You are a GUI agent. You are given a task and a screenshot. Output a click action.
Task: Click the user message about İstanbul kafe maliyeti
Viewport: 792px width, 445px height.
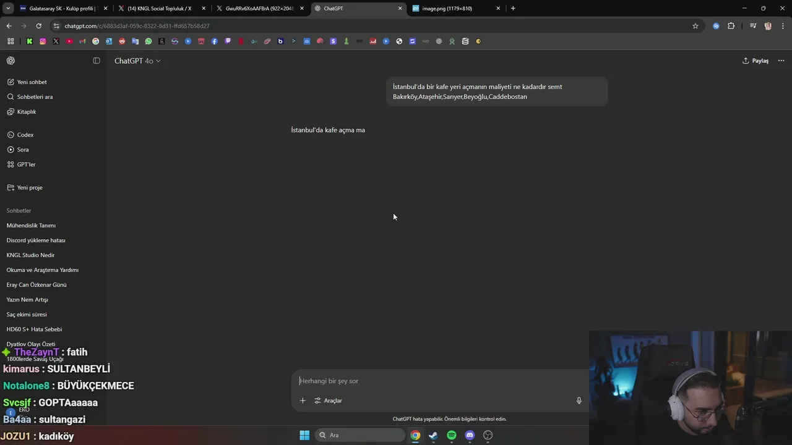pyautogui.click(x=497, y=91)
